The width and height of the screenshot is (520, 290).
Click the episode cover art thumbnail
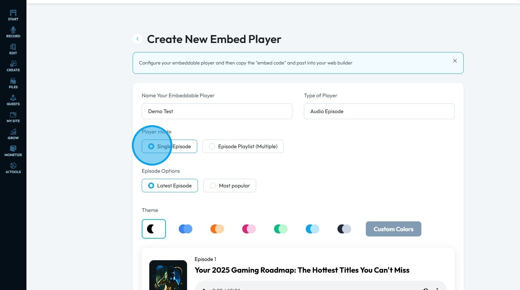click(x=168, y=275)
